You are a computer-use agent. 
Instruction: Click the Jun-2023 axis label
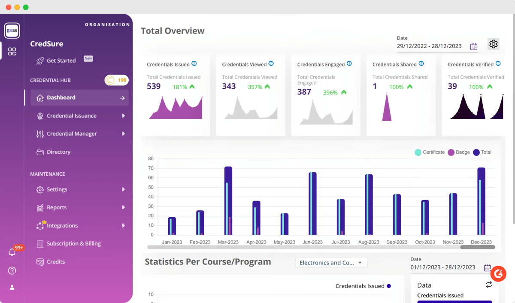312,242
